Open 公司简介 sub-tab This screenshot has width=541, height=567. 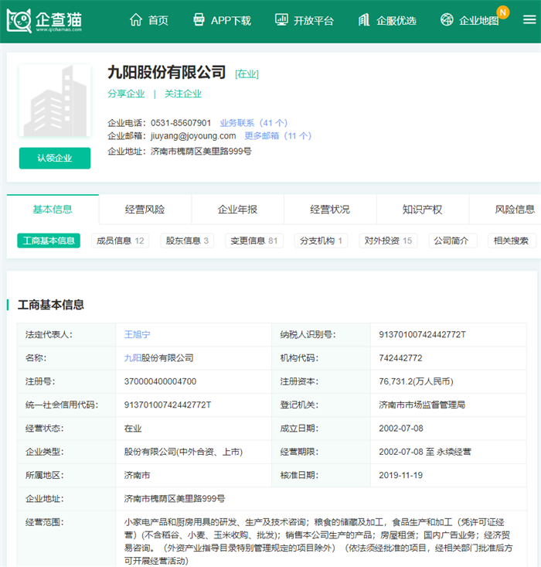(x=453, y=241)
